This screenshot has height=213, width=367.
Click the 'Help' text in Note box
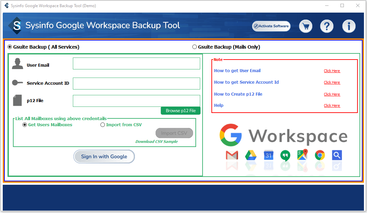point(219,105)
